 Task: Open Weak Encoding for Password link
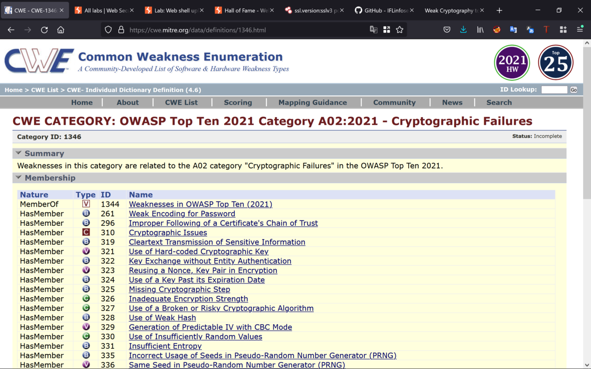click(x=182, y=214)
